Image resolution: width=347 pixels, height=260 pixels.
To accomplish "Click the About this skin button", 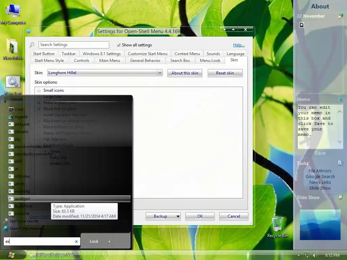I will (185, 73).
